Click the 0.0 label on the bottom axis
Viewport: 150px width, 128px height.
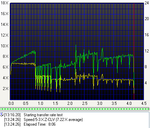click(x=11, y=103)
